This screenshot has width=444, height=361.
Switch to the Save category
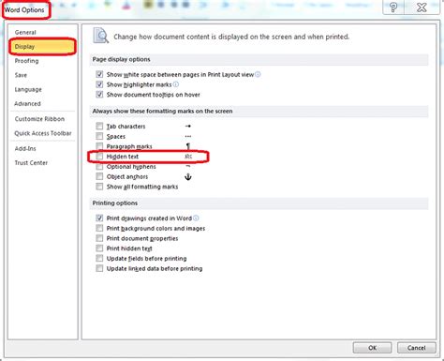[21, 75]
